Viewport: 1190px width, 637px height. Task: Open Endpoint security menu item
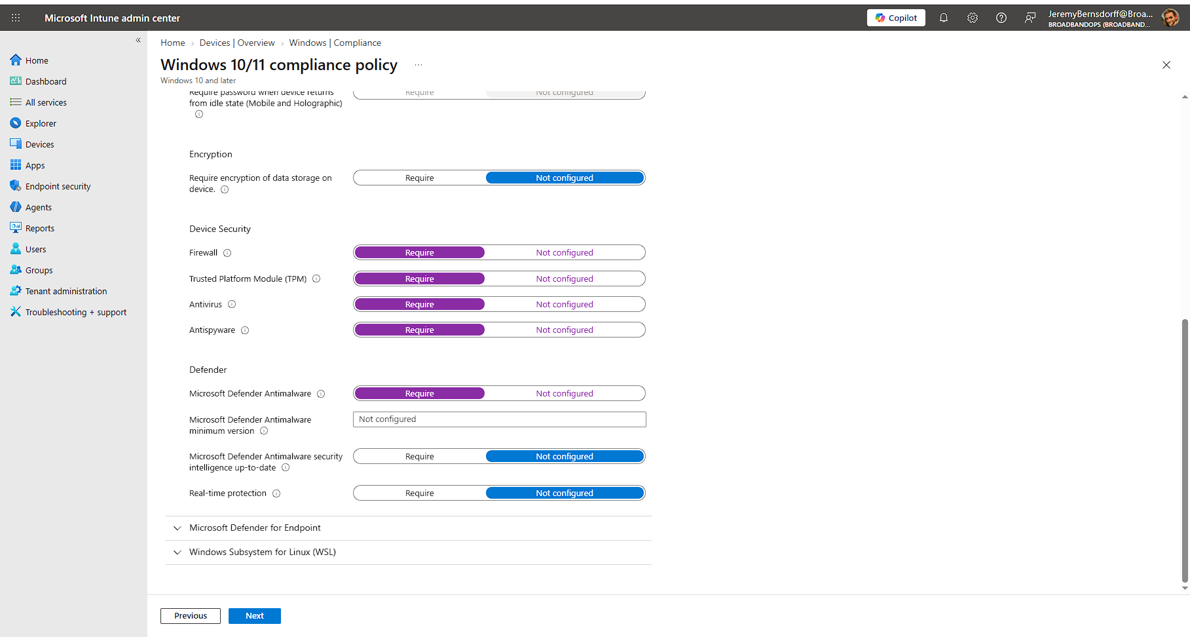(58, 186)
